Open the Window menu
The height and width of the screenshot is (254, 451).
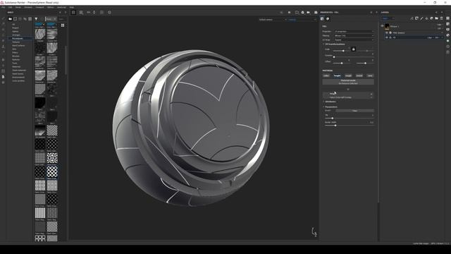(x=28, y=7)
